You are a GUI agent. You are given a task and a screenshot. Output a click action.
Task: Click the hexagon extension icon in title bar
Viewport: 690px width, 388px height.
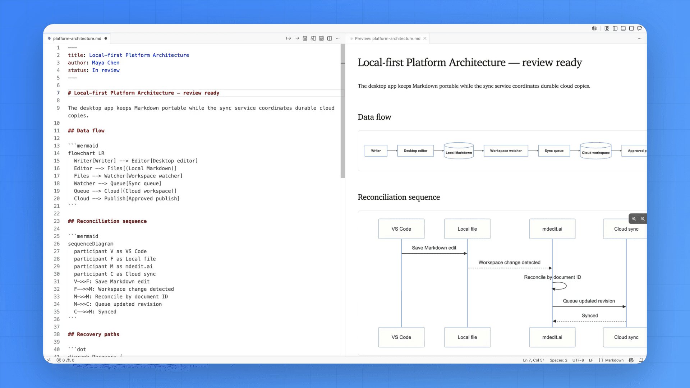point(594,28)
